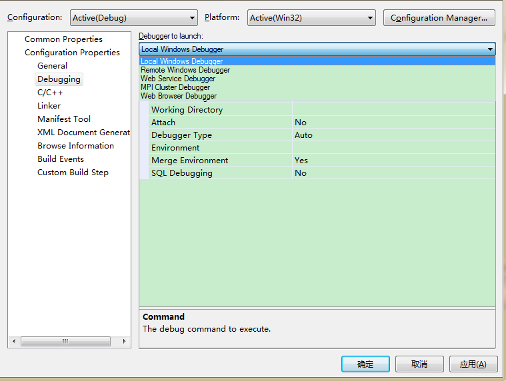Image resolution: width=506 pixels, height=381 pixels.
Task: Cancel with the 取消 button
Action: coord(419,364)
